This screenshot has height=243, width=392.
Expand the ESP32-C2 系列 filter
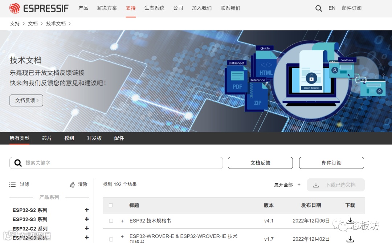[87, 228]
